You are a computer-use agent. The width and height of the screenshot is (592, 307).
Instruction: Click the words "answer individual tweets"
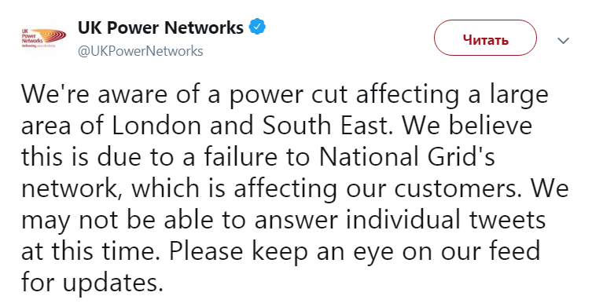(x=400, y=220)
